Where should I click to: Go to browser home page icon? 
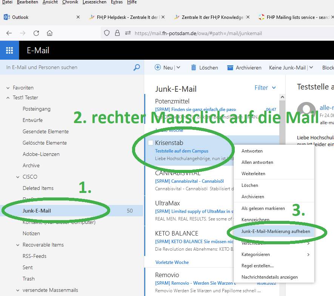[x=49, y=33]
